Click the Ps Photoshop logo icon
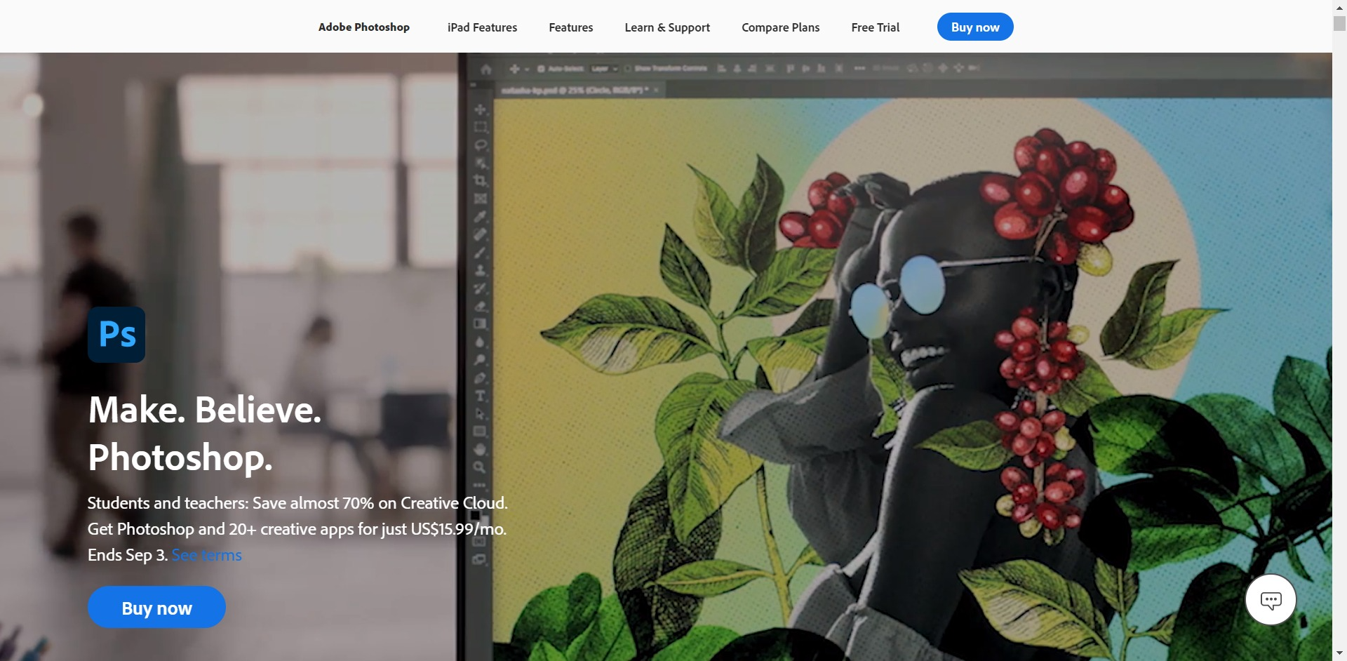1347x661 pixels. [116, 335]
